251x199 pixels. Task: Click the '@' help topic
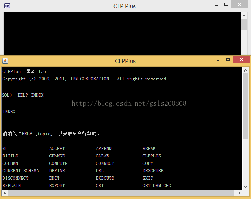(4, 149)
